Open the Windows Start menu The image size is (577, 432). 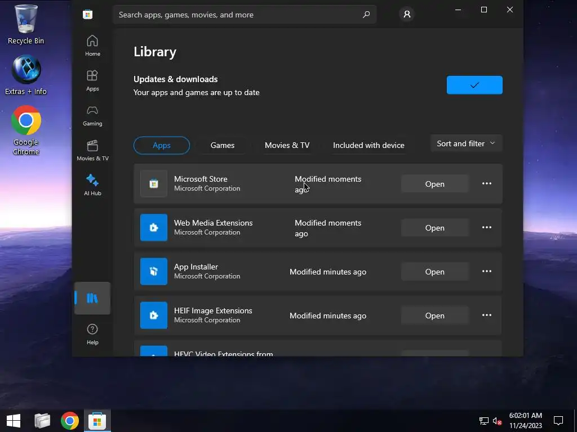[14, 421]
